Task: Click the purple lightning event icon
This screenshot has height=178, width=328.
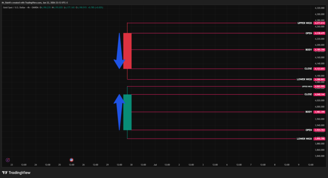Action: pyautogui.click(x=8, y=160)
